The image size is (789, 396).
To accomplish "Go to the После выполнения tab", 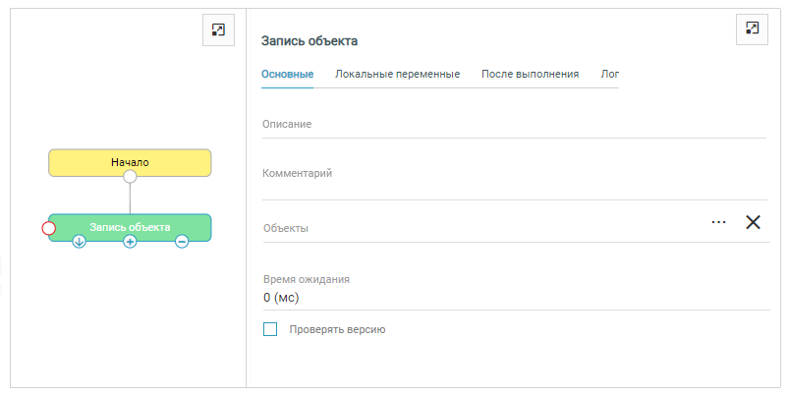I will point(530,74).
